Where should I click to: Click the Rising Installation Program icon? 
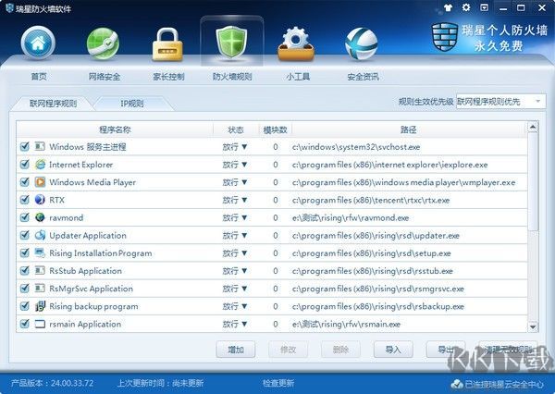tap(40, 252)
